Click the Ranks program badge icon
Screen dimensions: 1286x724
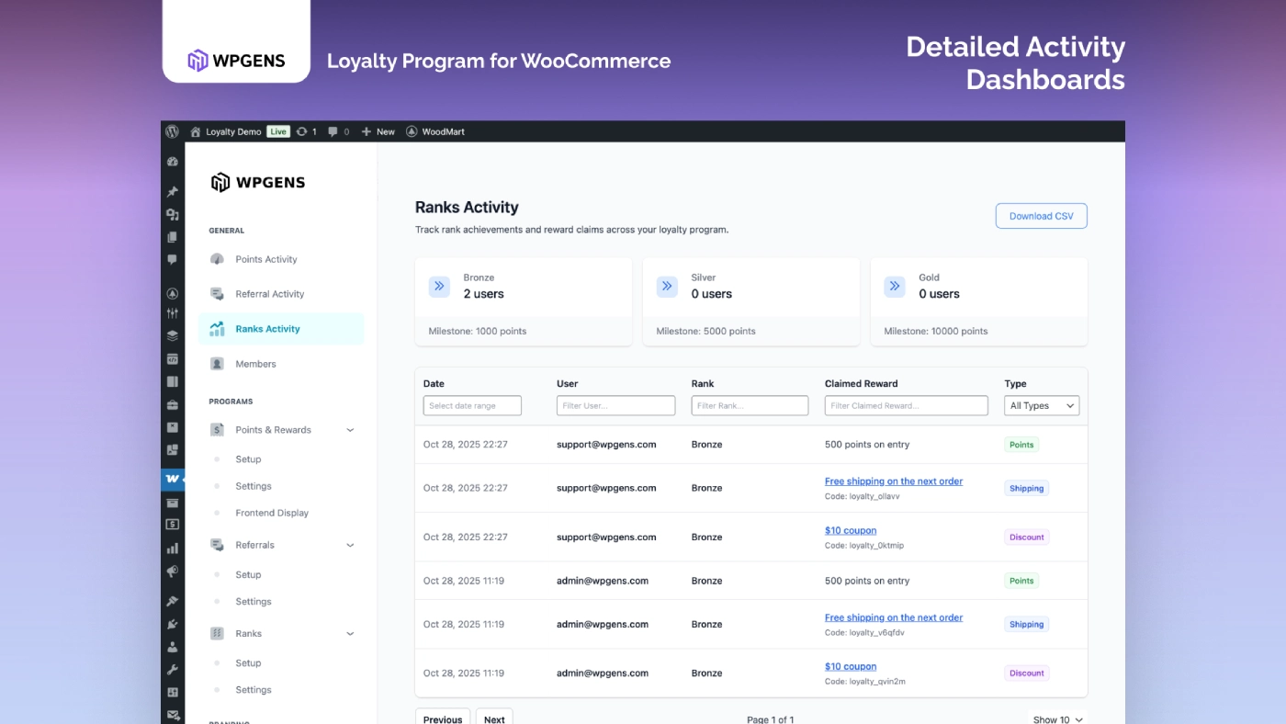point(217,633)
